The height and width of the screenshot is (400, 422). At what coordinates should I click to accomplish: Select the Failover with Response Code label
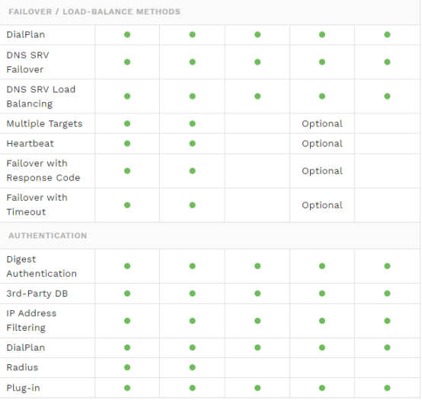point(43,170)
